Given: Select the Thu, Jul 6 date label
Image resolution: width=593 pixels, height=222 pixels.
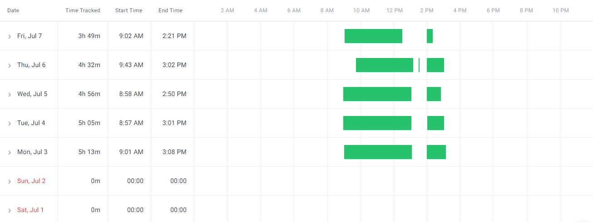Looking at the screenshot, I should point(31,65).
